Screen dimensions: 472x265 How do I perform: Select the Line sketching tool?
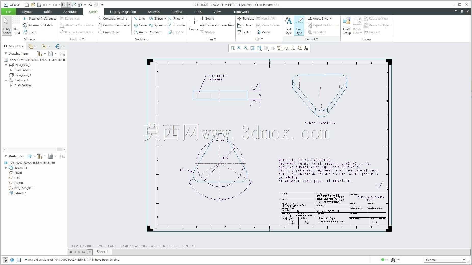coord(139,19)
